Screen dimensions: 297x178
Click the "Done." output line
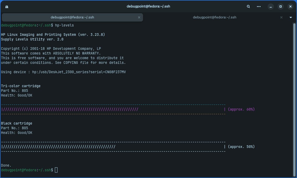pyautogui.click(x=6, y=165)
